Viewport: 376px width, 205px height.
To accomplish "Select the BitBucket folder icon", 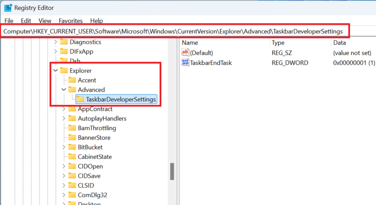I will click(x=72, y=147).
